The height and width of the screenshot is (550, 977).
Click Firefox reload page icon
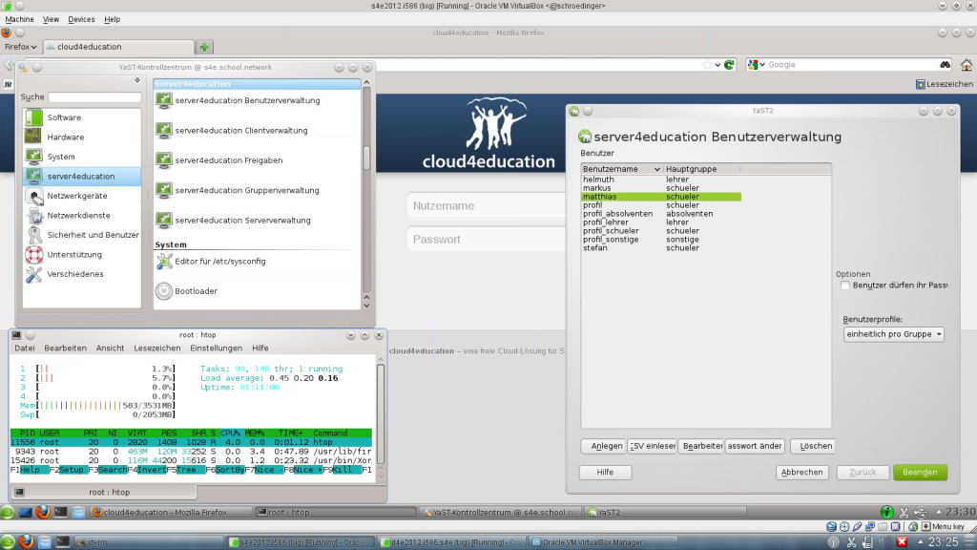click(x=729, y=64)
